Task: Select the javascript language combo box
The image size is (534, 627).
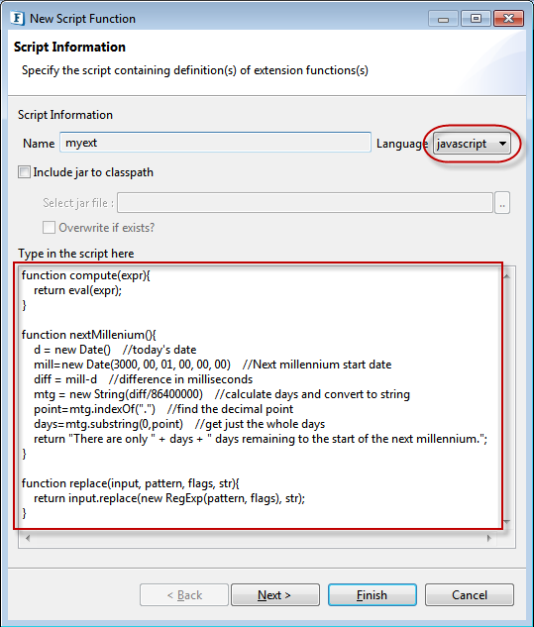Action: 472,144
